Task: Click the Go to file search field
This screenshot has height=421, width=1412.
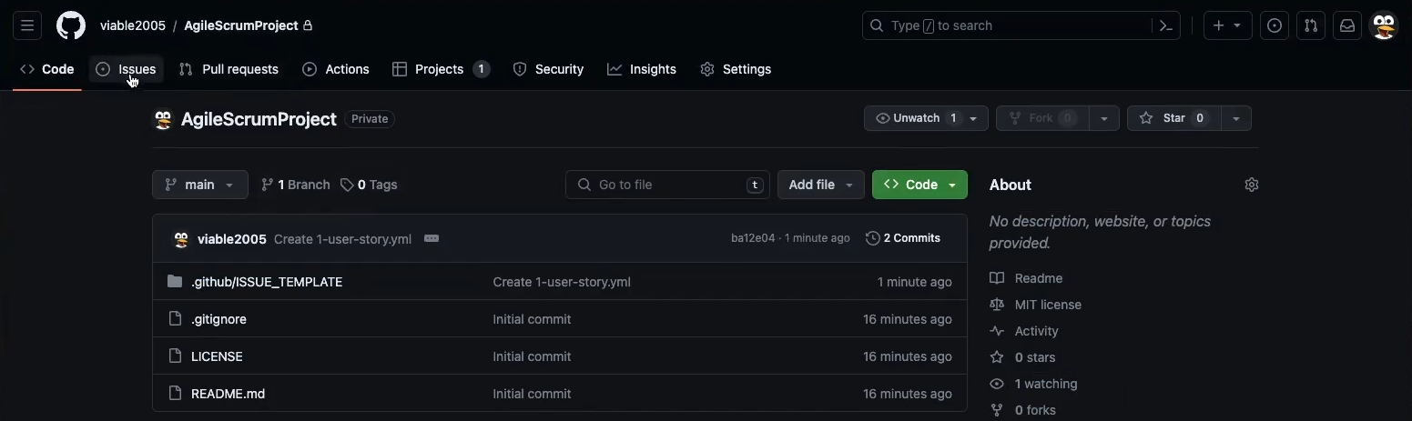Action: click(667, 185)
